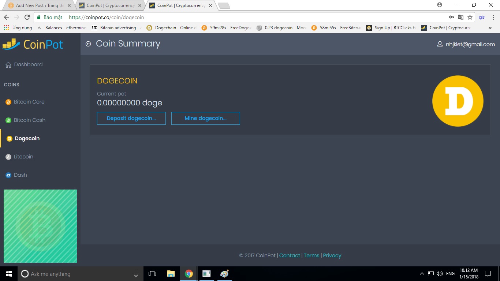Click the CoinPot logo in sidebar
The height and width of the screenshot is (281, 500).
point(33,44)
